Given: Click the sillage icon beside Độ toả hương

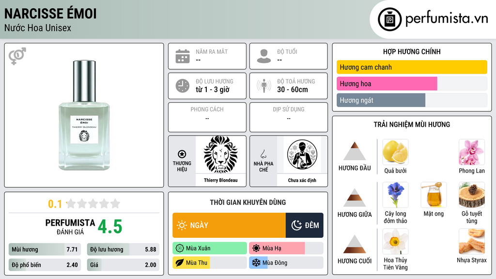Looking at the screenshot, I should (x=264, y=86).
